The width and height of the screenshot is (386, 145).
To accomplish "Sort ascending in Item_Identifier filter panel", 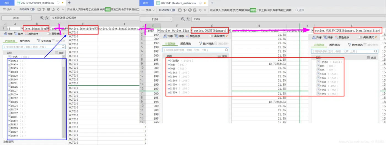I will pos(9,34).
